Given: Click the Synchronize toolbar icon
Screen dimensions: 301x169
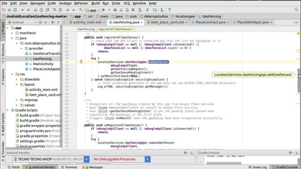Looking at the screenshot, I should (x=15, y=10).
